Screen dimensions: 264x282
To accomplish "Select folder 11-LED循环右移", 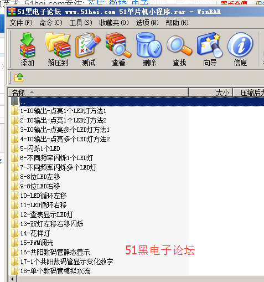I will 43,205.
